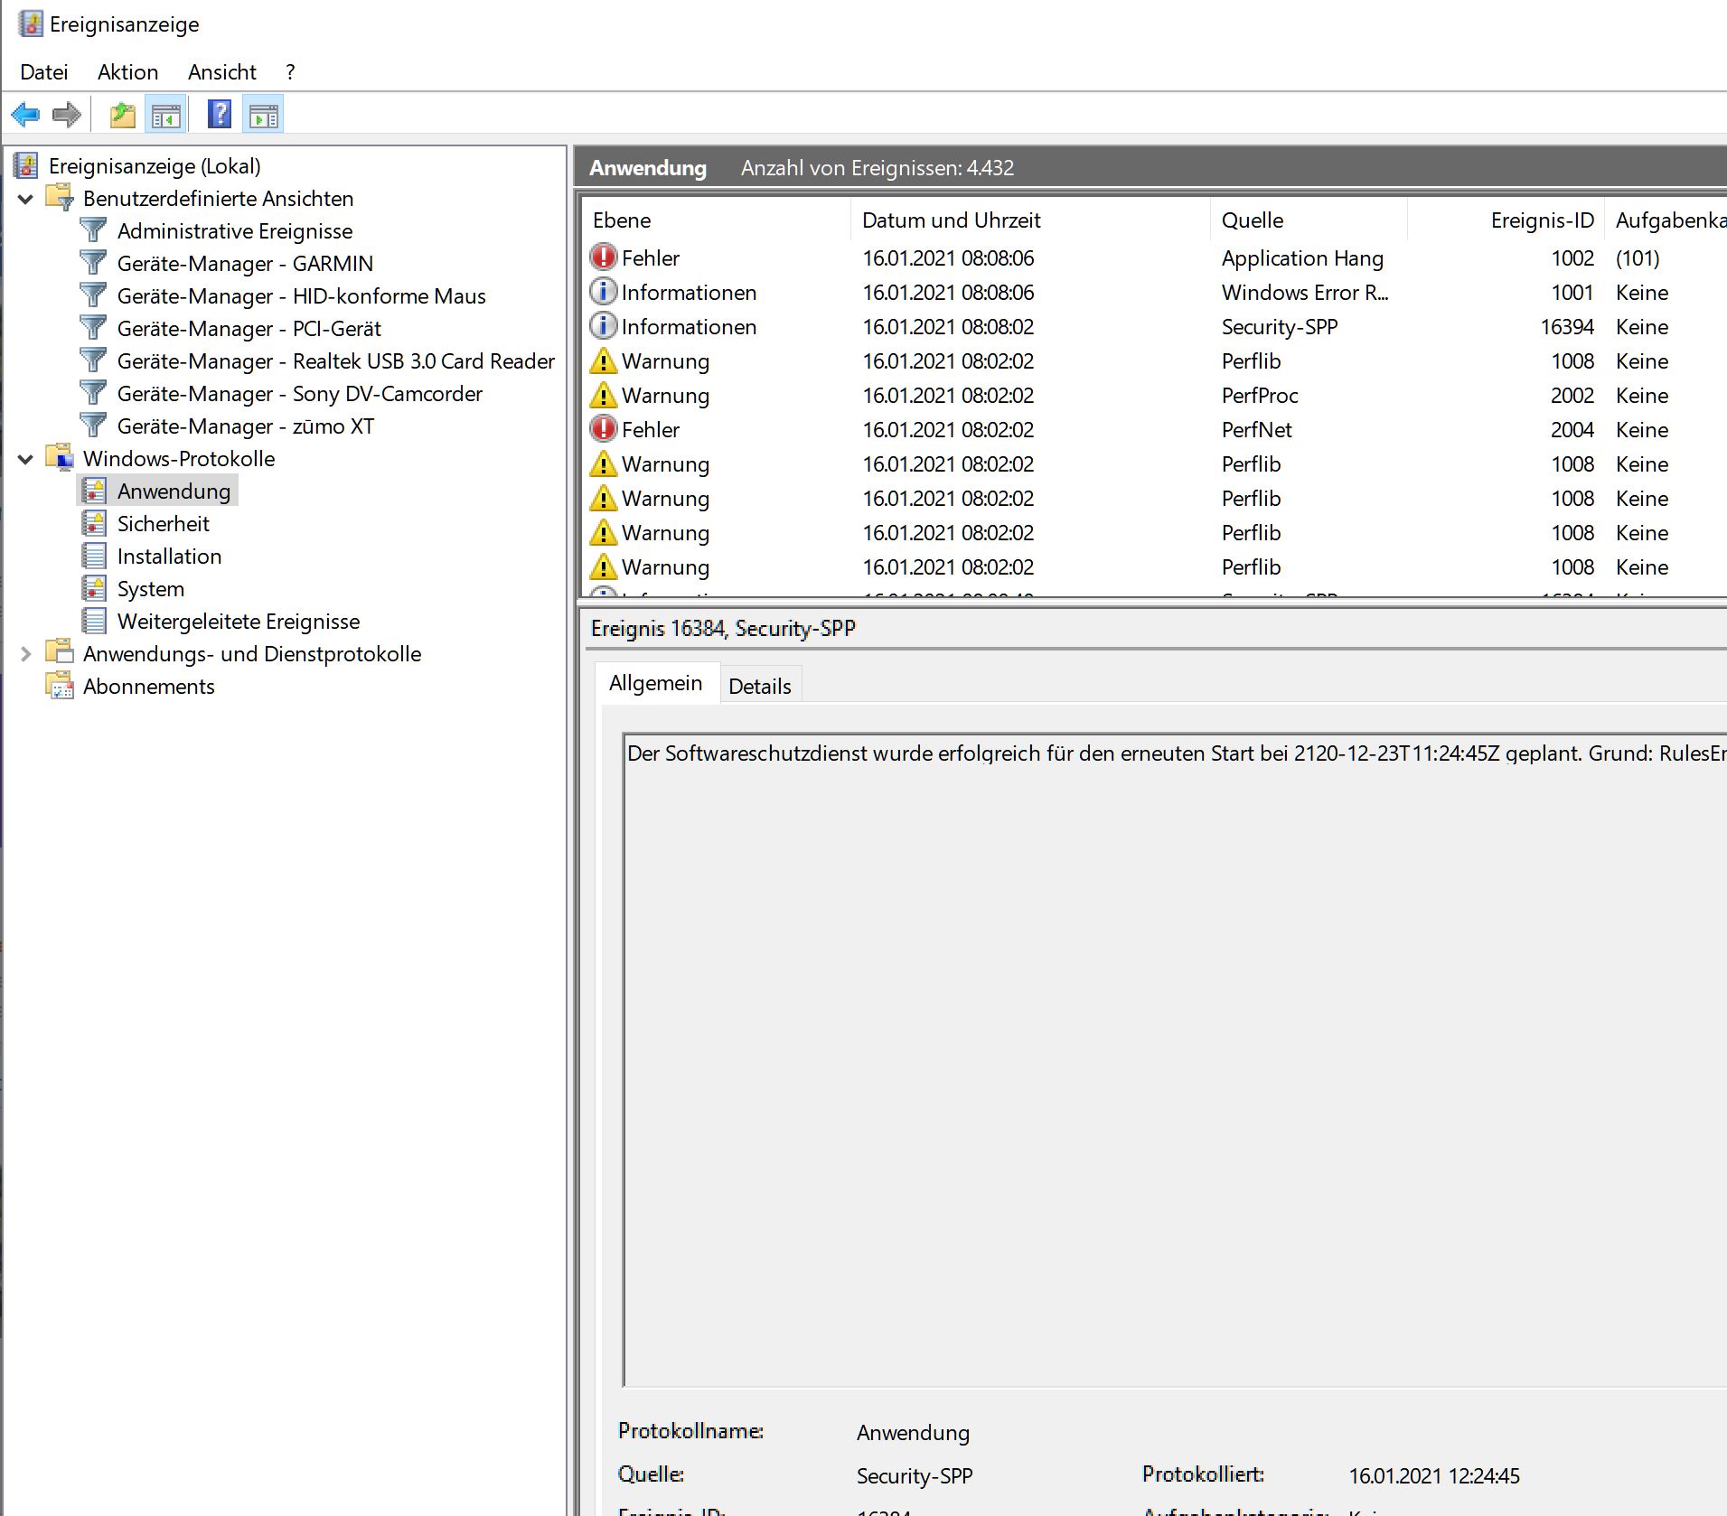The width and height of the screenshot is (1727, 1516).
Task: Sort events by the Quelle column header
Action: click(x=1309, y=220)
